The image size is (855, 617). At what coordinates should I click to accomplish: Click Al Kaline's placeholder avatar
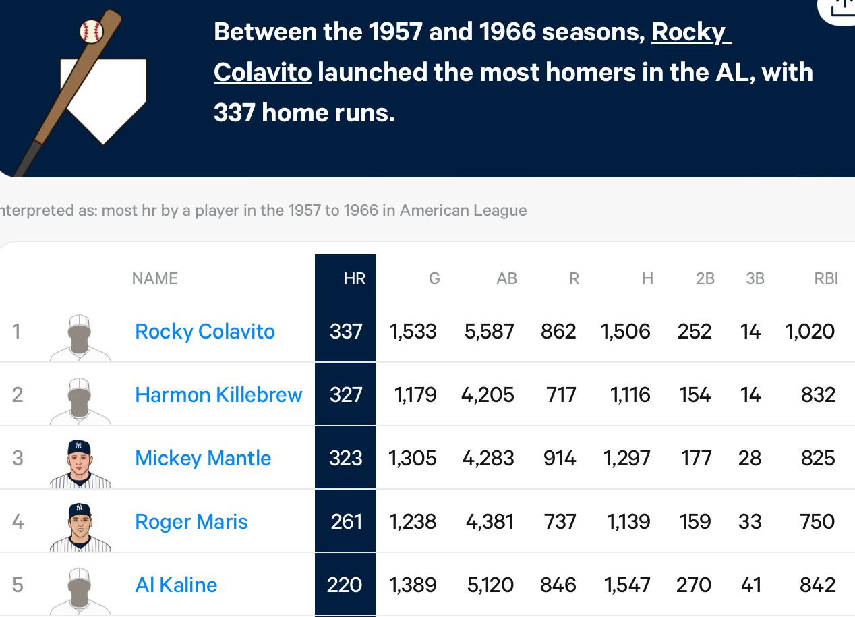coord(80,591)
